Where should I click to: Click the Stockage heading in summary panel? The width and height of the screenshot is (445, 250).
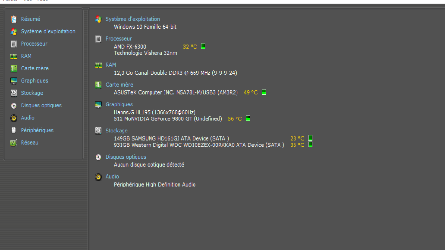[116, 131]
